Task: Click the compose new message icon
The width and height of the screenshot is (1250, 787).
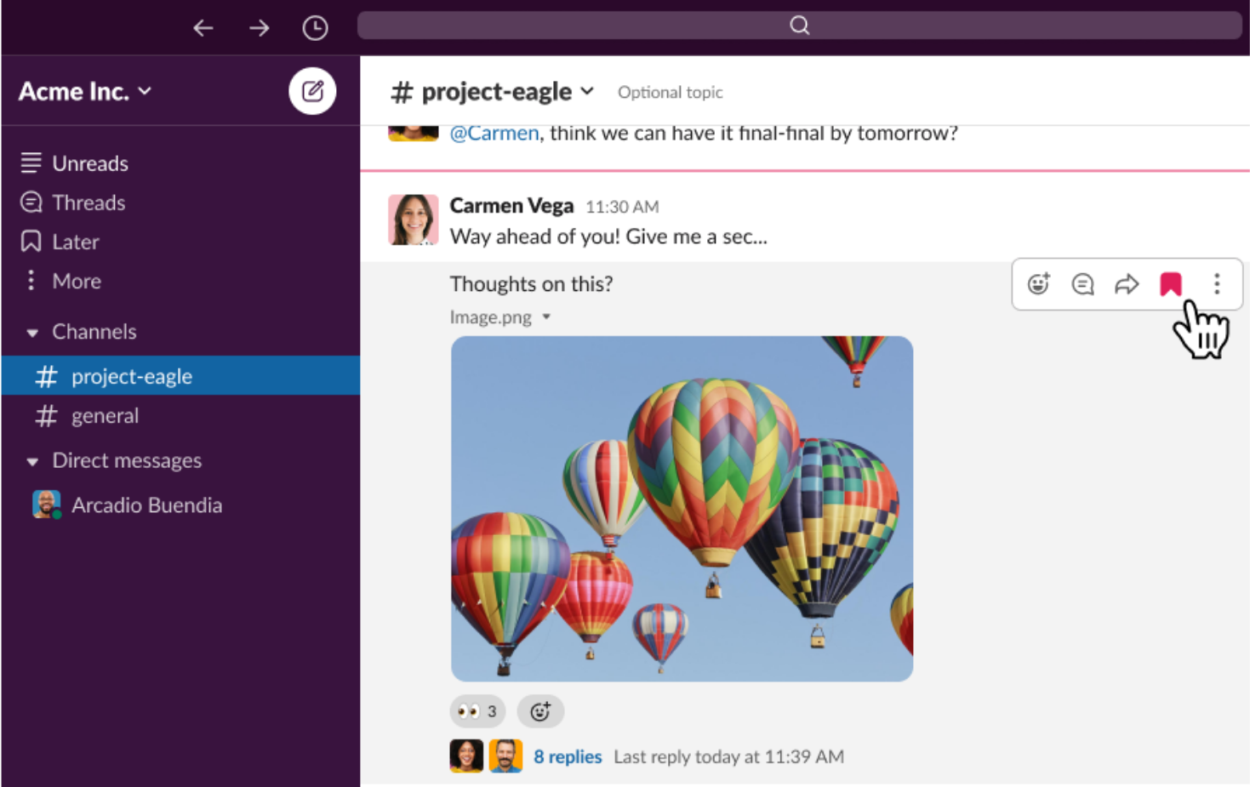Action: click(x=312, y=91)
